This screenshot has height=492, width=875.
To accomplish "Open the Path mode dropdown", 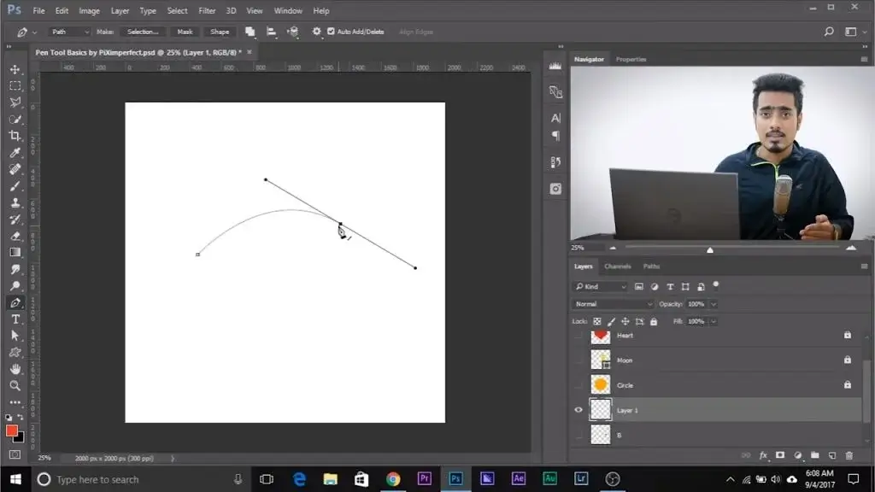I will [x=70, y=32].
